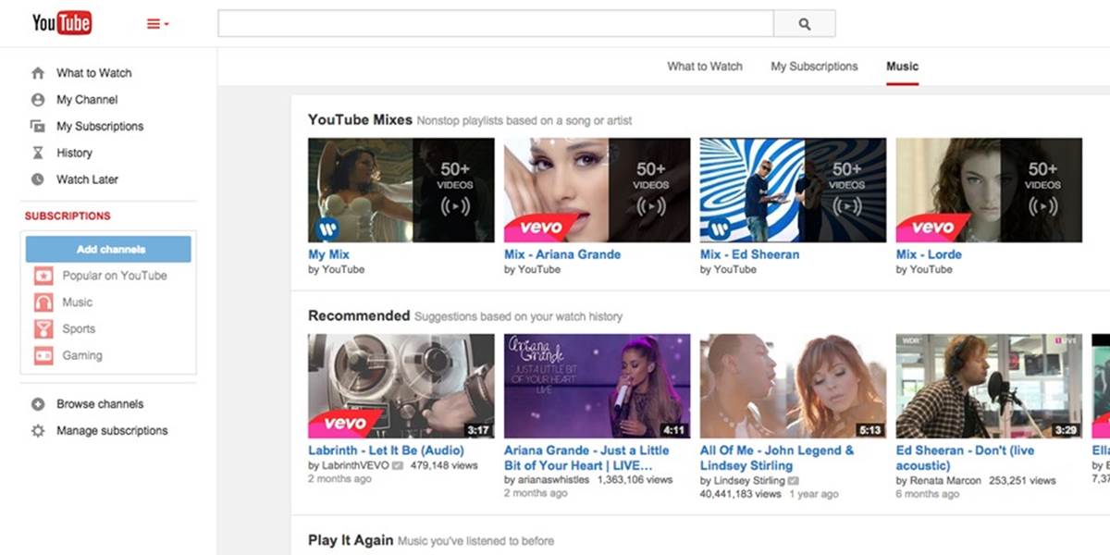Click the YouTube logo
The width and height of the screenshot is (1110, 555).
click(61, 22)
